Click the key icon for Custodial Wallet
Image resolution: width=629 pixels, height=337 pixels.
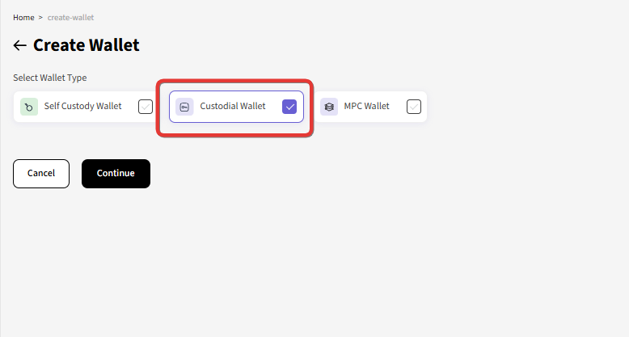coord(184,107)
